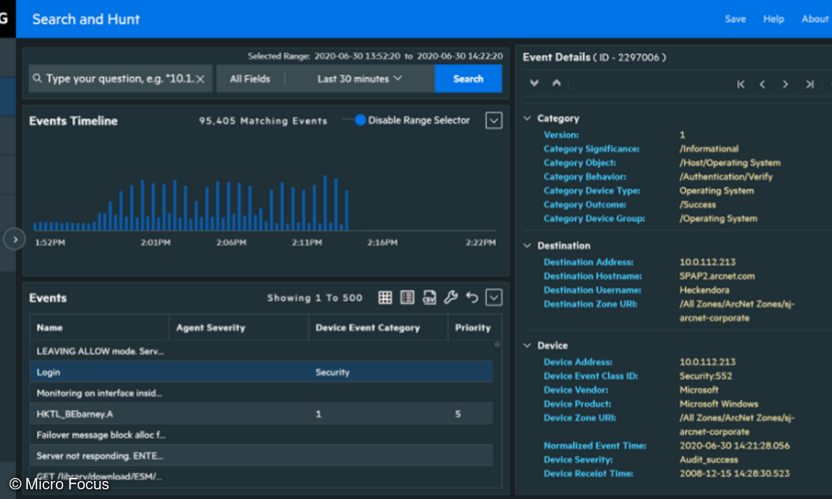Select the Failover message block event row

coord(261,435)
